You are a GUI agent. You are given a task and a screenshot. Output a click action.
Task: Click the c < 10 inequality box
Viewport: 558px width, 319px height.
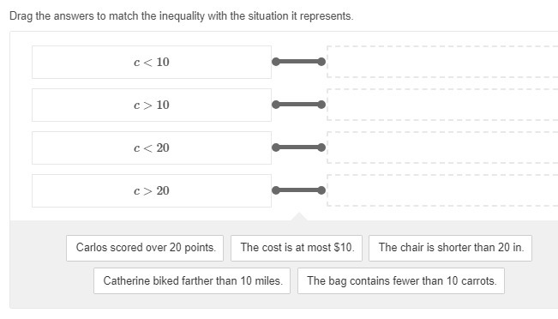tap(152, 62)
